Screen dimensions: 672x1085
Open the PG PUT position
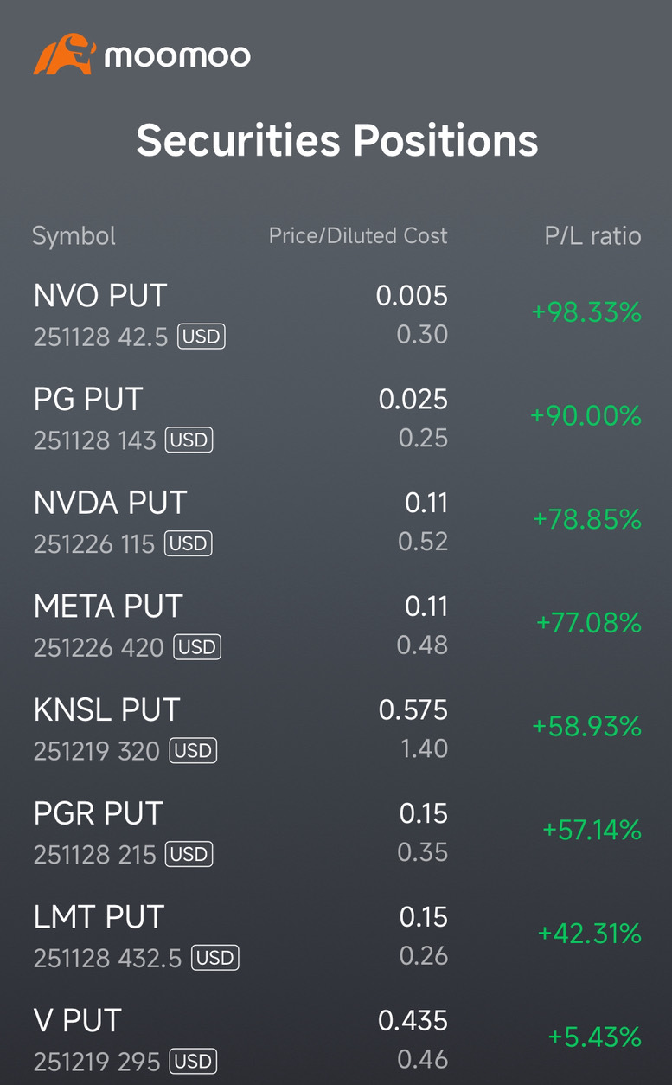click(336, 417)
